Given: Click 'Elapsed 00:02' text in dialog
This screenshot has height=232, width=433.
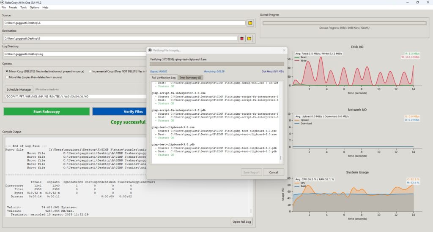Looking at the screenshot, I should click(x=159, y=71).
